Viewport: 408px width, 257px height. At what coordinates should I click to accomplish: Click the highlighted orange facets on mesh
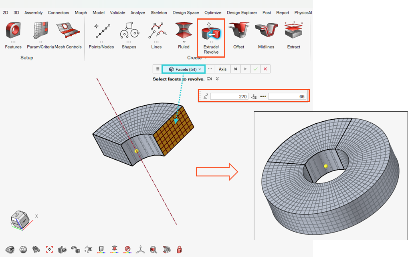coord(174,131)
